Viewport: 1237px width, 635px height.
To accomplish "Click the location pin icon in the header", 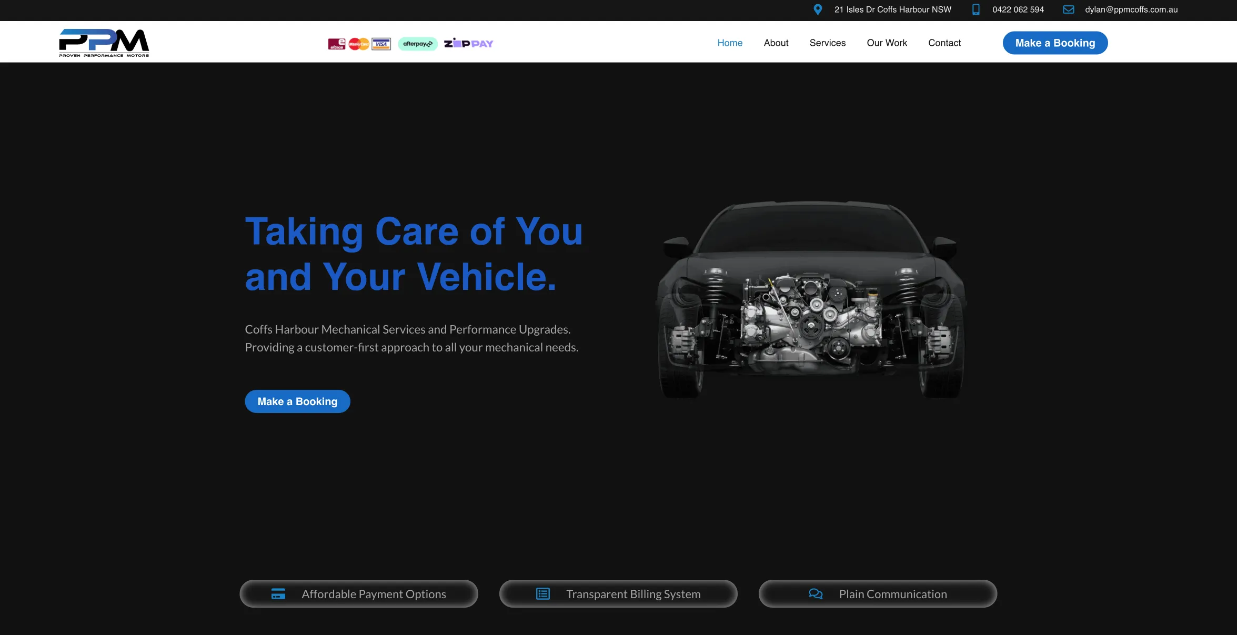I will pos(817,9).
